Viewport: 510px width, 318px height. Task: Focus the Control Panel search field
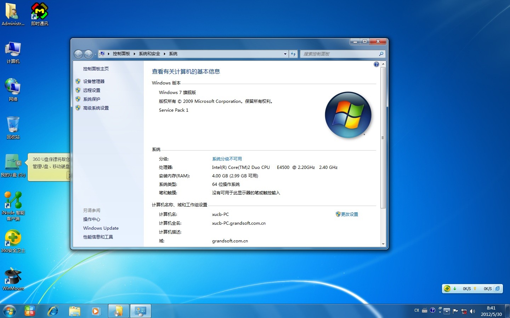(342, 54)
